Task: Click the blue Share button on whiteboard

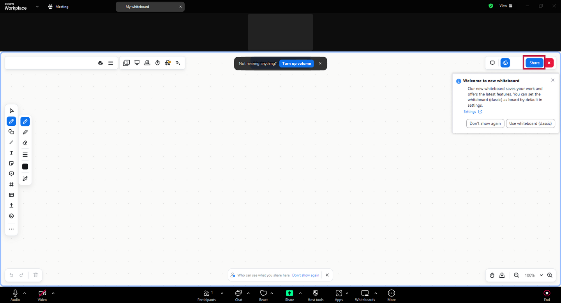Action: pyautogui.click(x=535, y=63)
